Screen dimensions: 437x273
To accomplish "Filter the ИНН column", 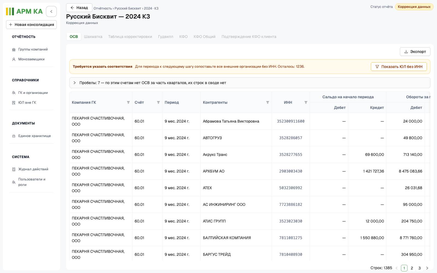I will tap(306, 102).
